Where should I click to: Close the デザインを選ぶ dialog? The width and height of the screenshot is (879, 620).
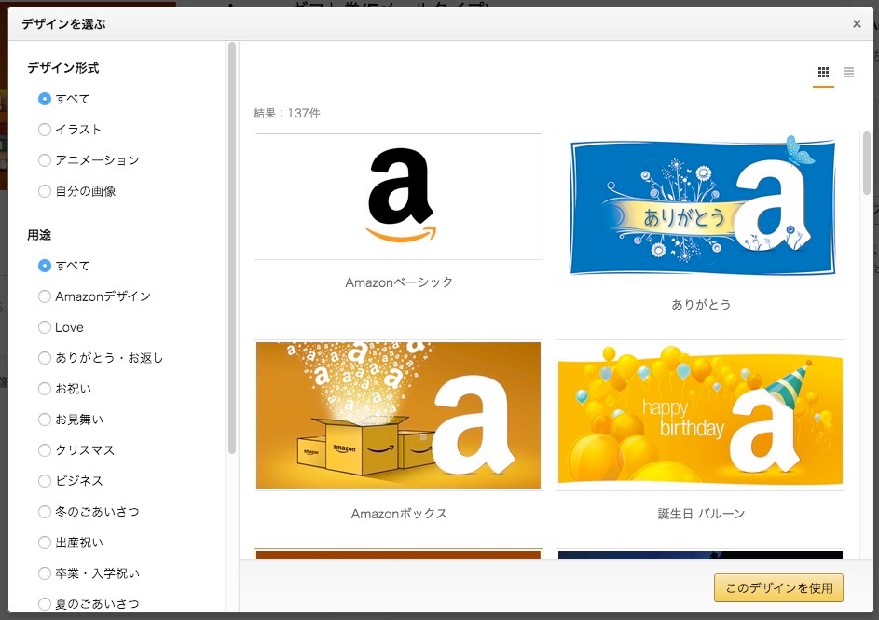pyautogui.click(x=857, y=23)
